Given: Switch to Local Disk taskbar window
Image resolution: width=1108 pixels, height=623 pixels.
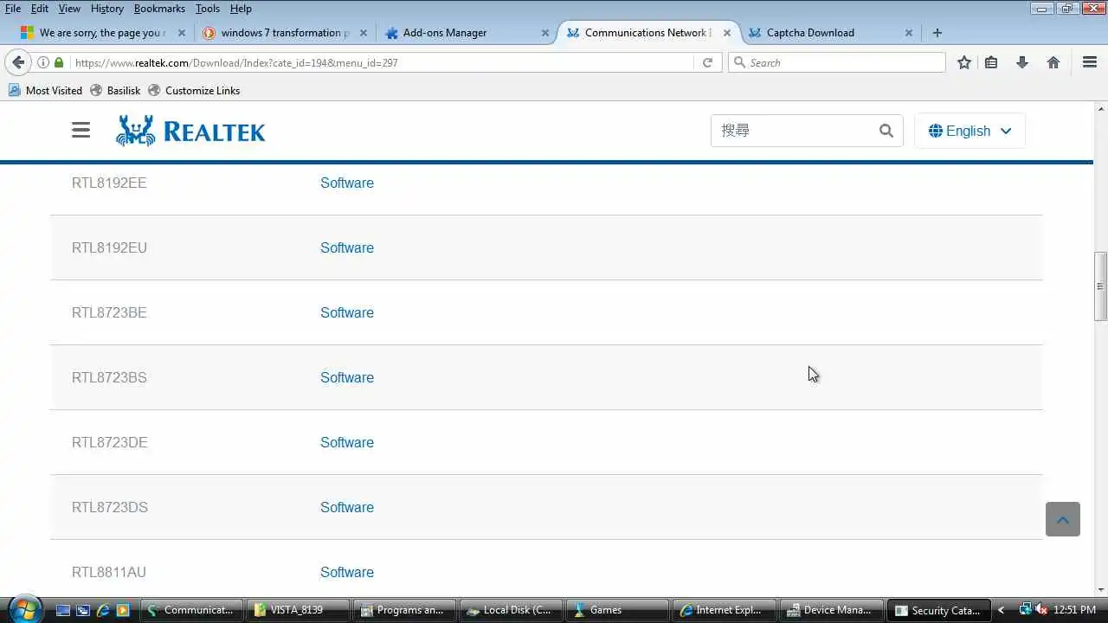Looking at the screenshot, I should [511, 610].
